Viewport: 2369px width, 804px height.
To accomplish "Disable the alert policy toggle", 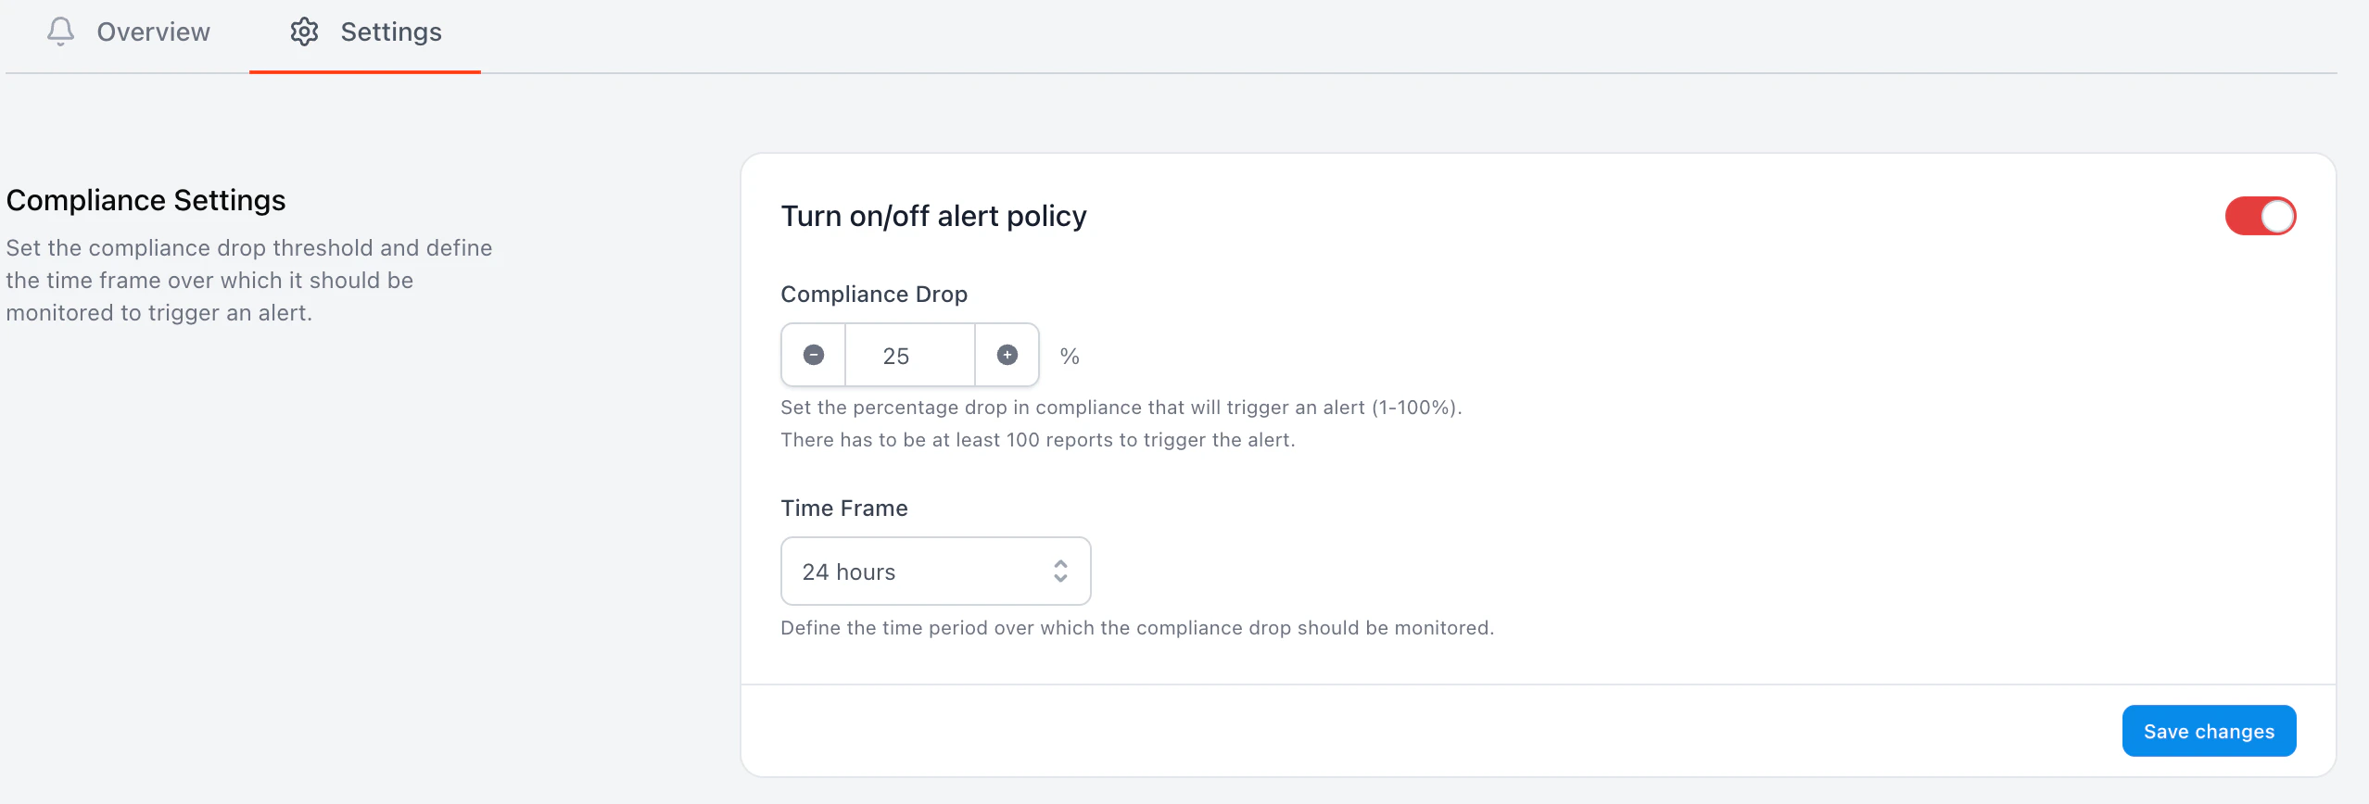I will (2260, 216).
